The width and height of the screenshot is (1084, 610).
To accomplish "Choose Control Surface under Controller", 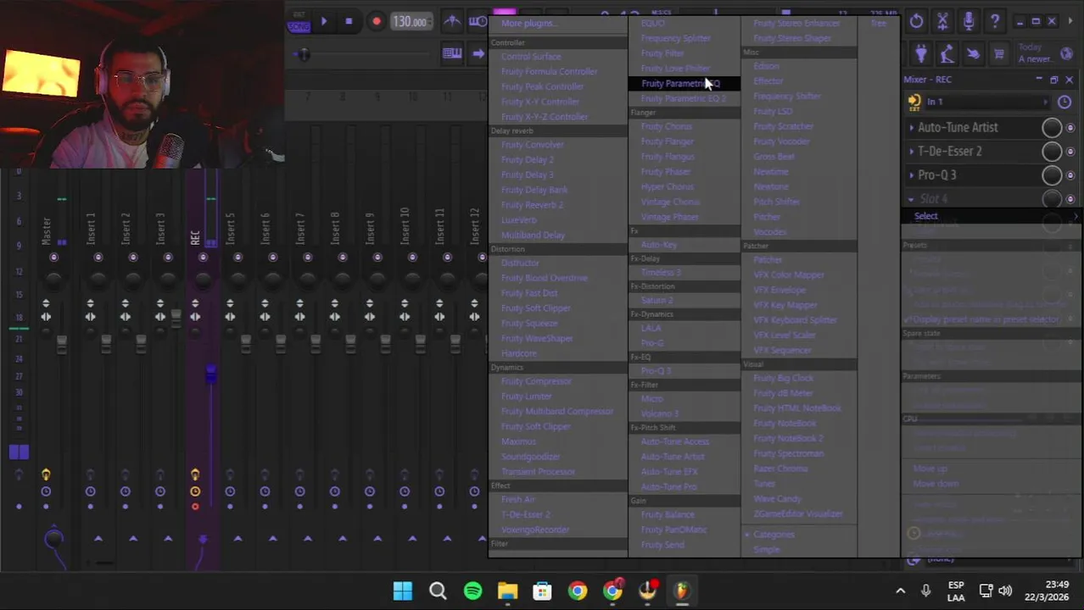I will (531, 57).
